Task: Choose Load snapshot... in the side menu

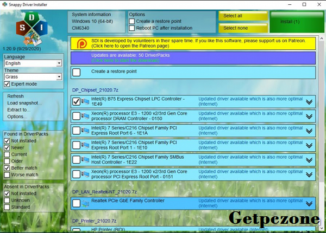Action: (x=24, y=103)
